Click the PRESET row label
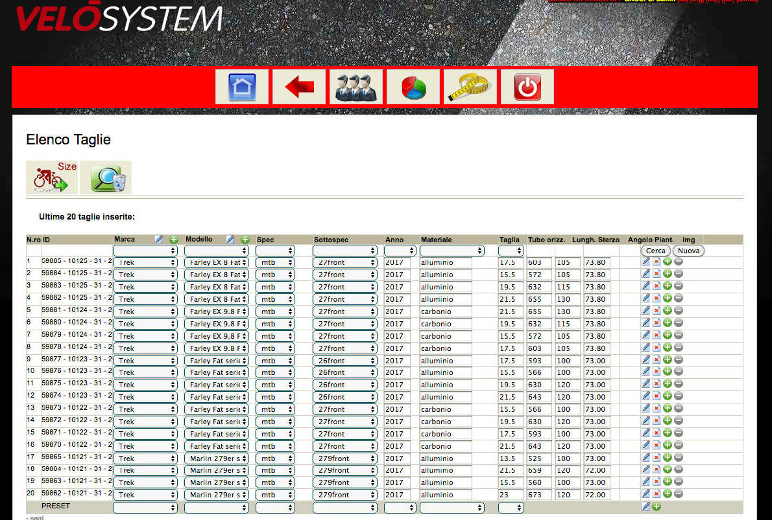The height and width of the screenshot is (520, 772). pos(56,506)
